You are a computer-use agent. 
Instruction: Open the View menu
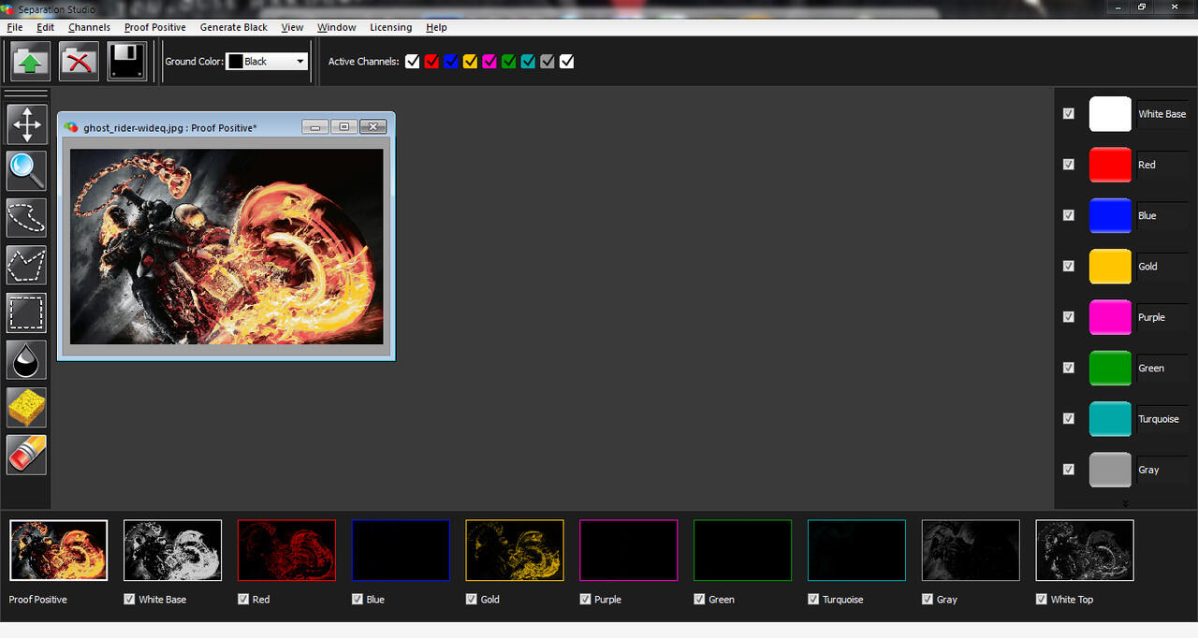[292, 27]
